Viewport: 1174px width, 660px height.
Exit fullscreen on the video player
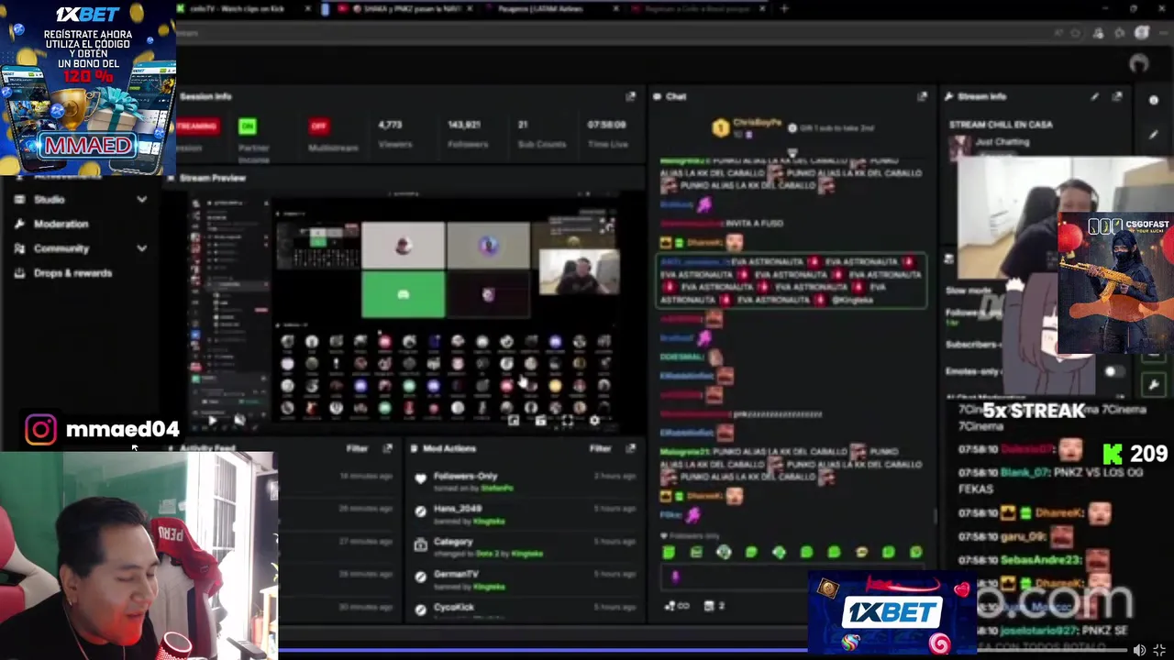[1159, 650]
